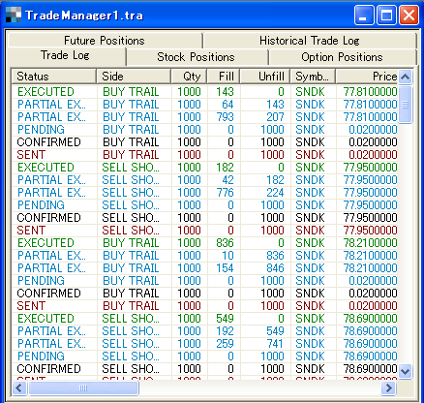Click PARTIAL EX.. status in the fill 776 row
Screen dimensions: 424x403
(x=51, y=193)
